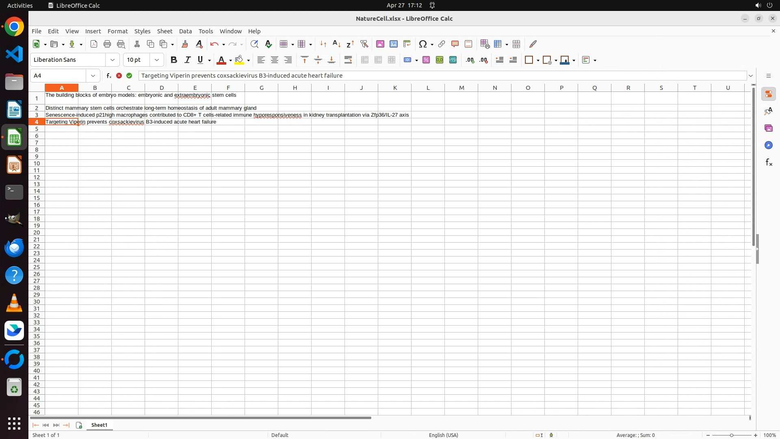
Task: Open the font size dropdown
Action: 157,60
